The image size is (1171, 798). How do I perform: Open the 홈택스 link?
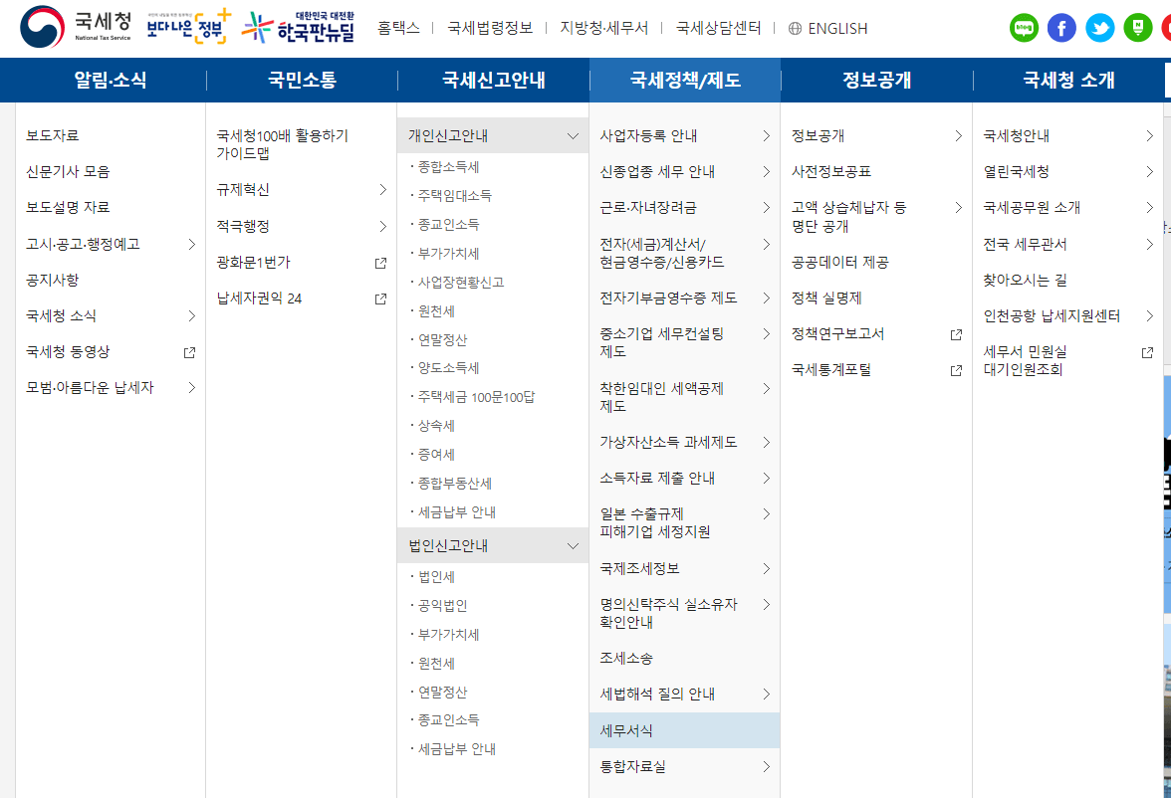399,29
